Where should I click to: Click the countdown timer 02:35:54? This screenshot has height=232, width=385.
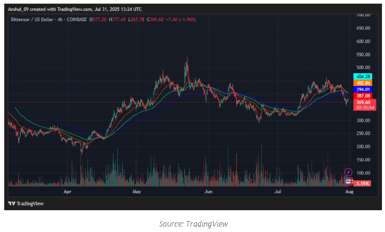tap(365, 108)
